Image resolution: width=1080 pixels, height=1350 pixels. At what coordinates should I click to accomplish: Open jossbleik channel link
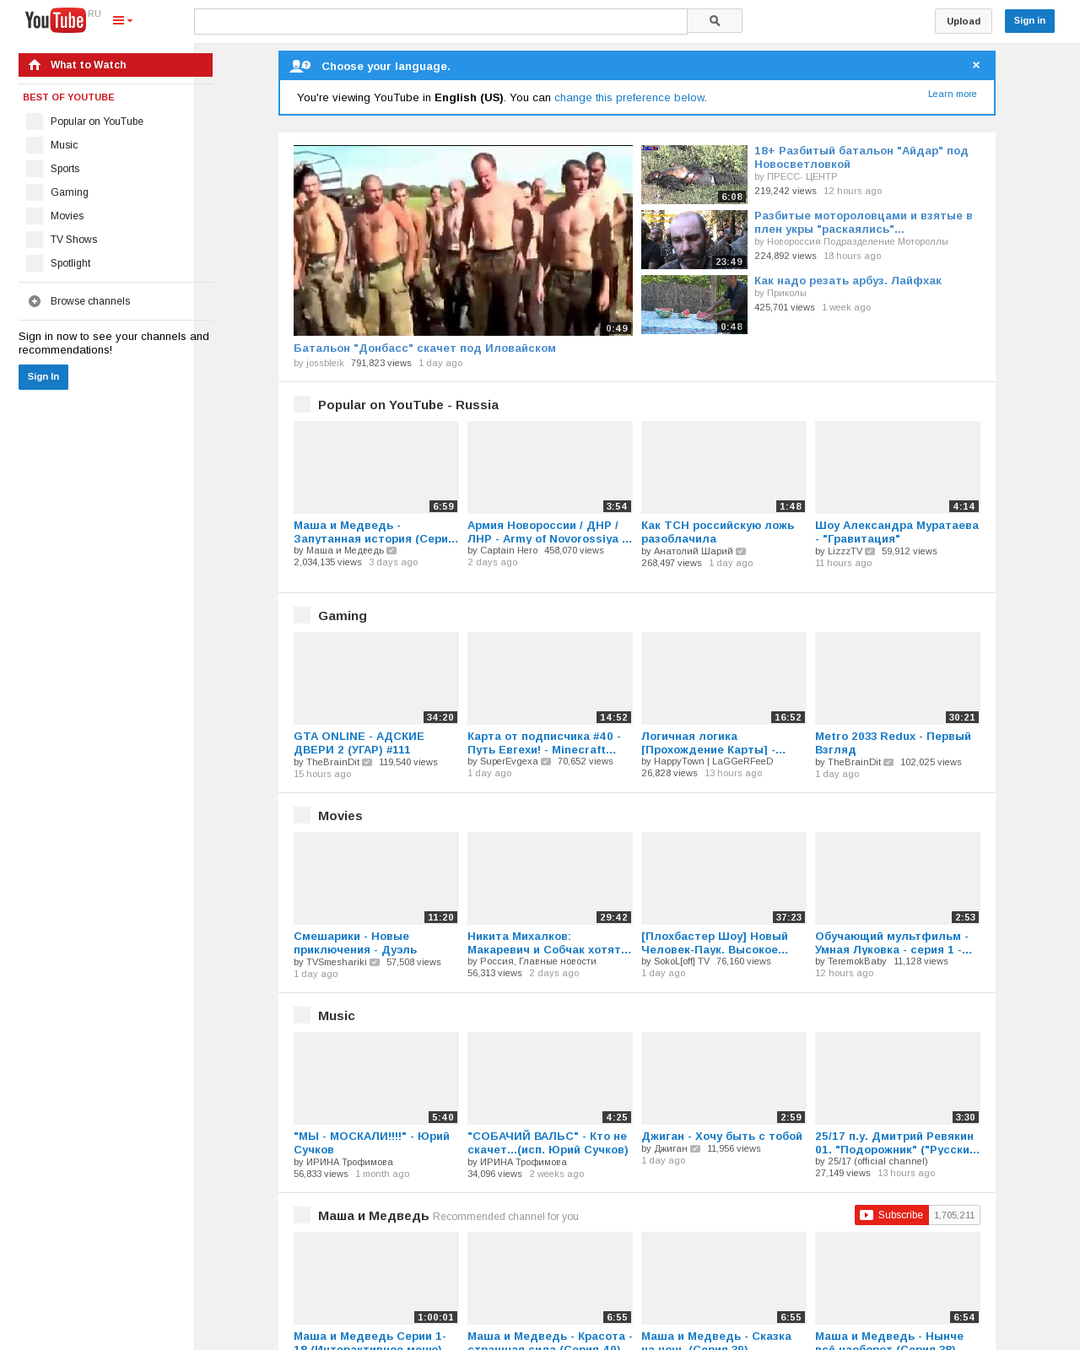tap(325, 363)
